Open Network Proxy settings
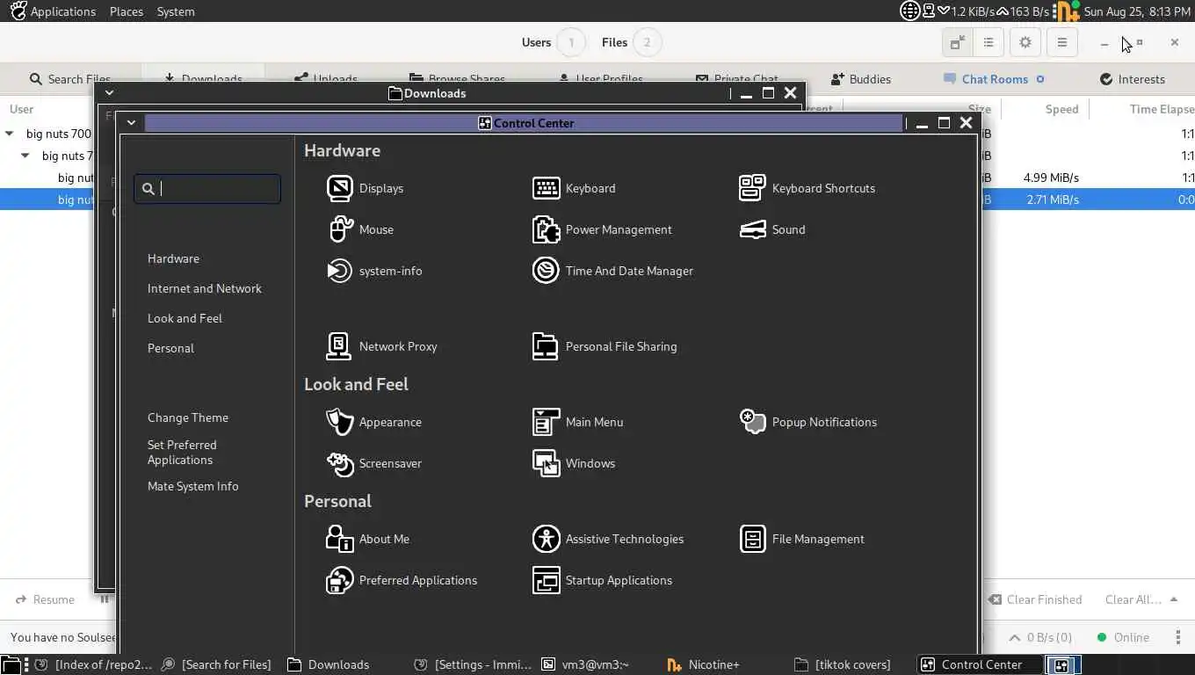Screen dimensions: 1195x675 coord(381,346)
